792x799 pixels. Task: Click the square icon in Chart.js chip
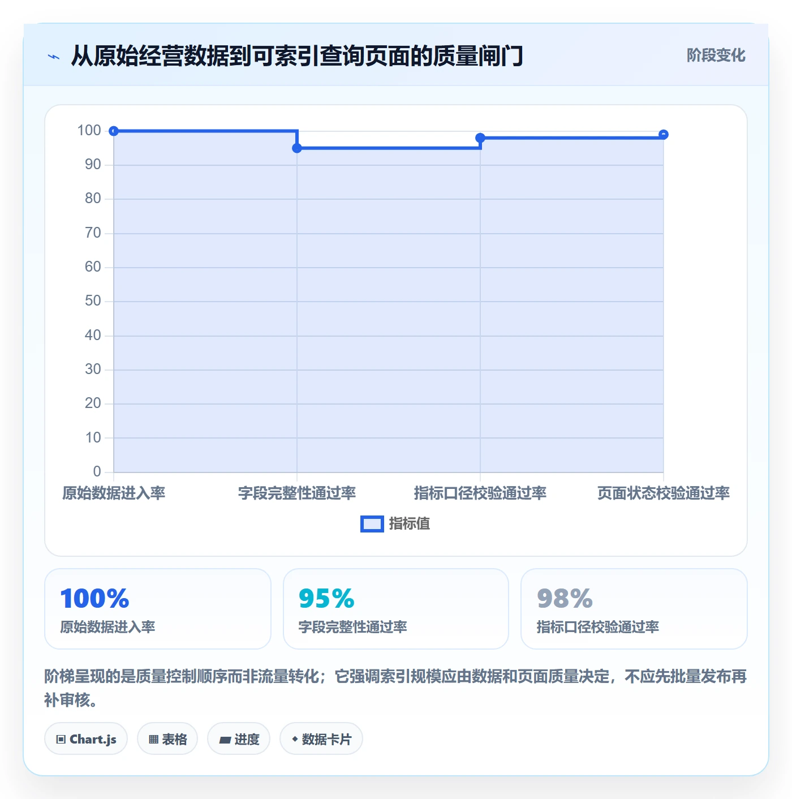(x=61, y=740)
